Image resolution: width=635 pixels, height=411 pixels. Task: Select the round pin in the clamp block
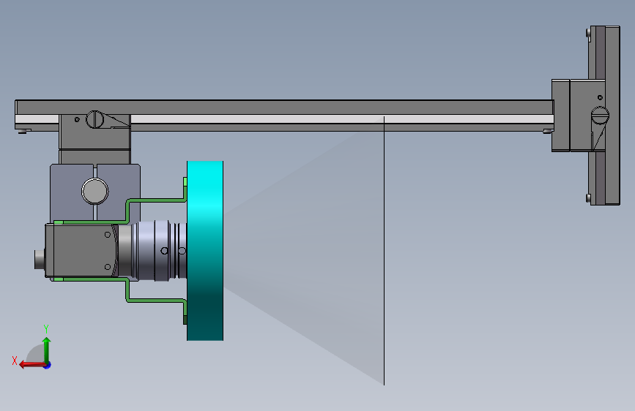[x=94, y=191]
